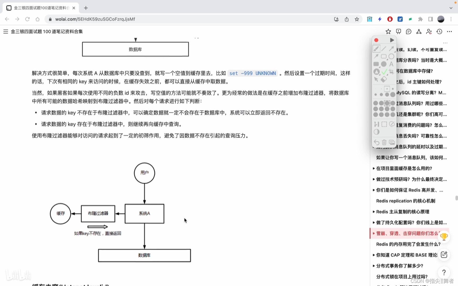
Task: Select the image crop tool
Action: [x=391, y=72]
